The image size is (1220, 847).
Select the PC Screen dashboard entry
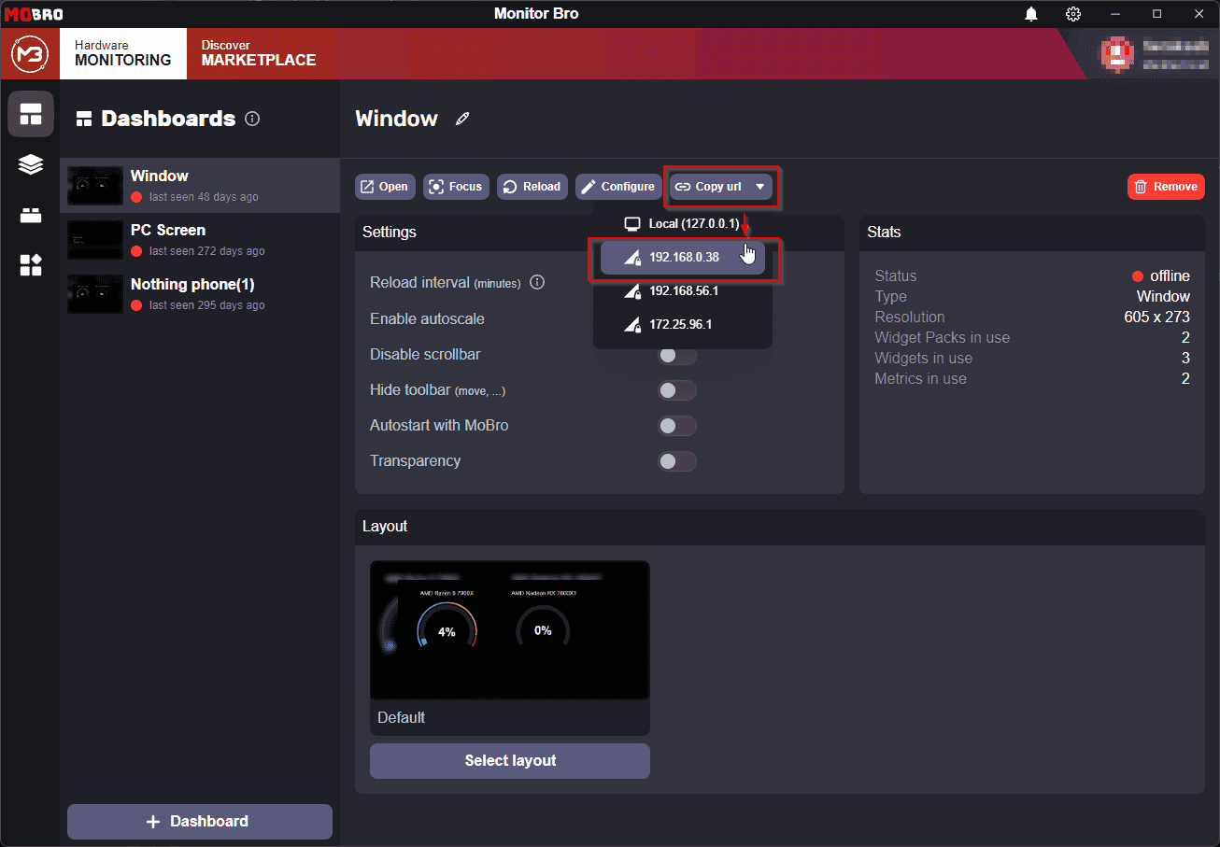200,240
